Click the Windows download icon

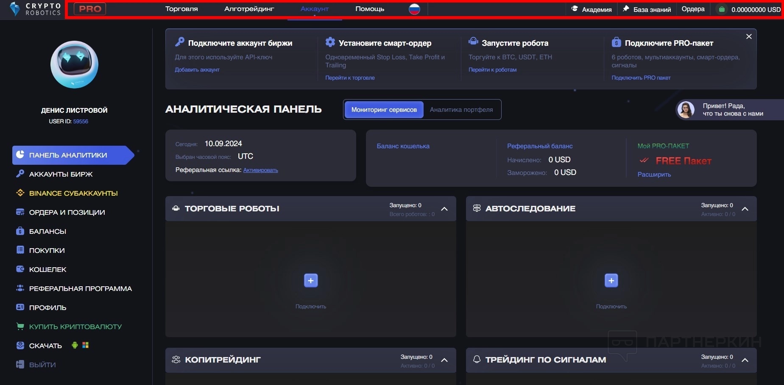coord(86,345)
